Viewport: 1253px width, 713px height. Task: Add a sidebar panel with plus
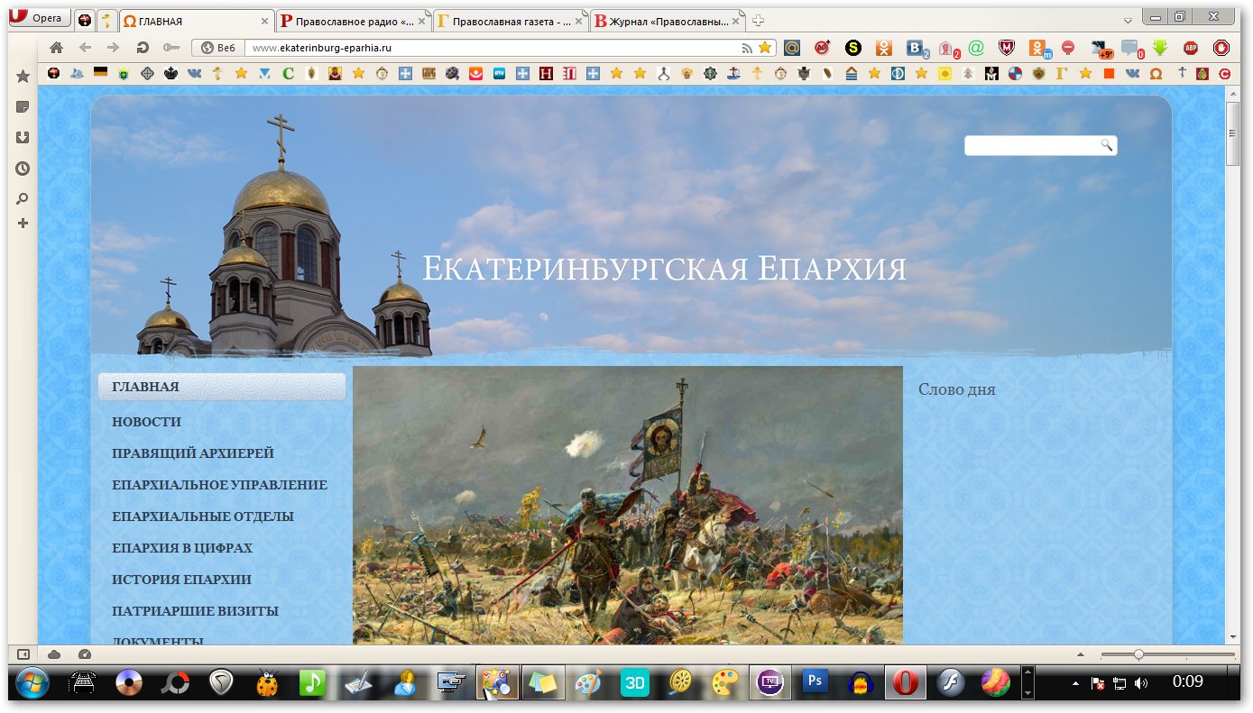(x=23, y=223)
